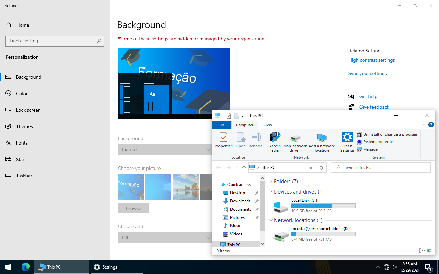Click the refresh button beside address bar
The image size is (439, 274).
point(321,167)
